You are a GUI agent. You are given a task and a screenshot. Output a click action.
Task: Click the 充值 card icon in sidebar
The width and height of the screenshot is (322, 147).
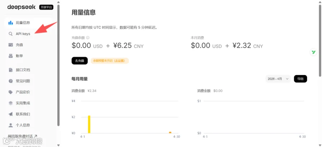[10, 45]
